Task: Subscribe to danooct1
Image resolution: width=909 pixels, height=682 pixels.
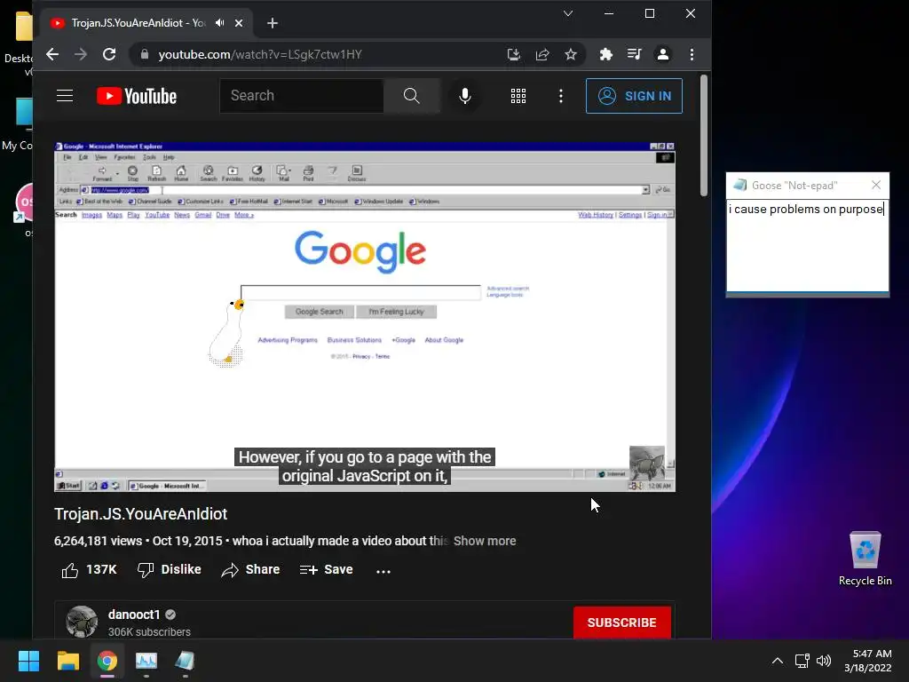Action: [622, 623]
